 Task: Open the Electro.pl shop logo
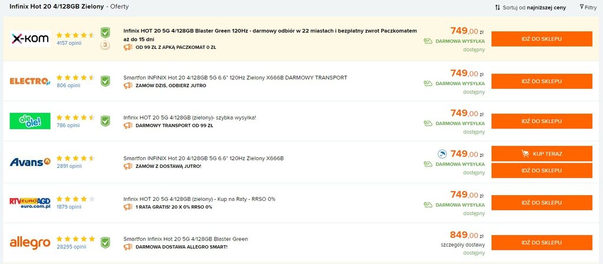pyautogui.click(x=30, y=81)
